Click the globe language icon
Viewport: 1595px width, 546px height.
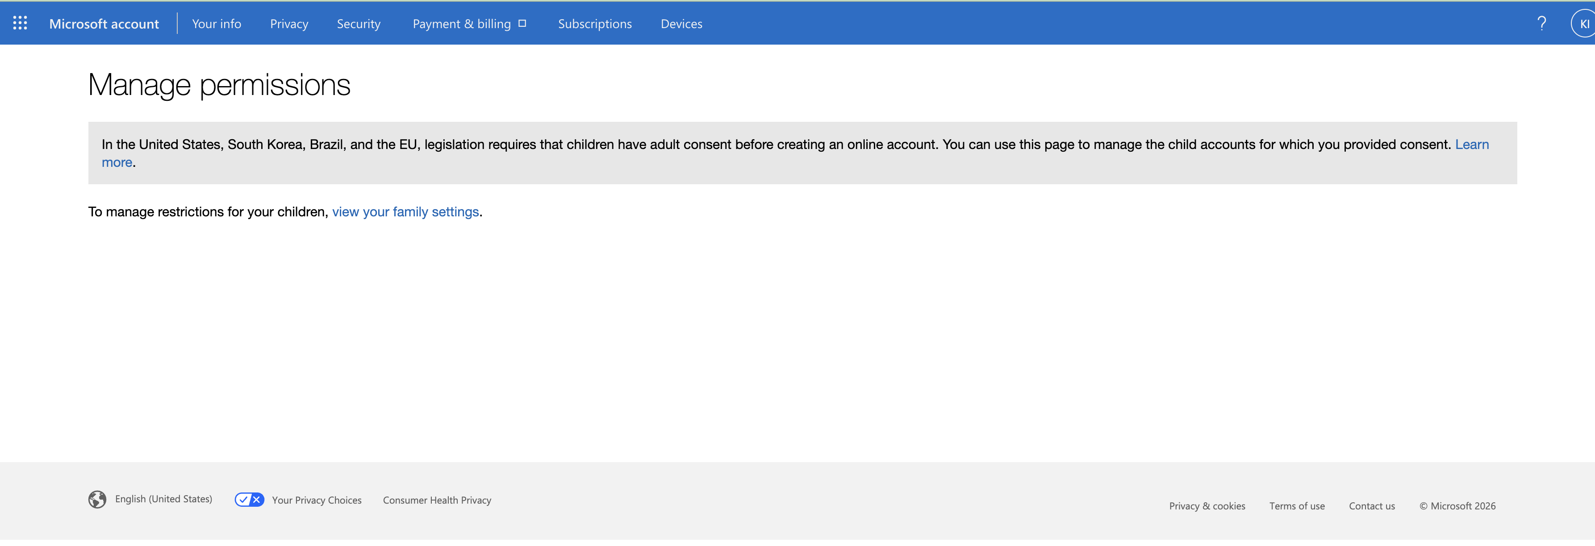point(97,499)
